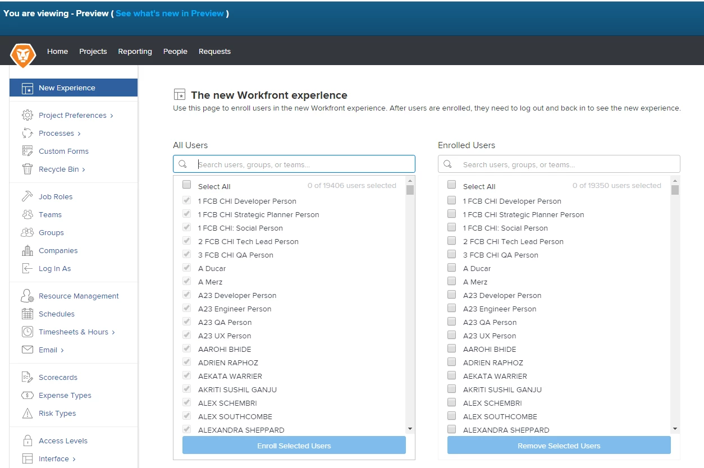Viewport: 704px width, 468px height.
Task: Expand Processes submenu
Action: 79,134
